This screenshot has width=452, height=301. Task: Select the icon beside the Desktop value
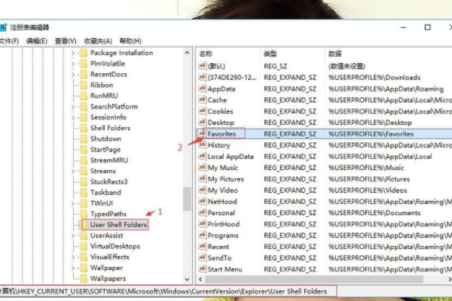pyautogui.click(x=202, y=122)
